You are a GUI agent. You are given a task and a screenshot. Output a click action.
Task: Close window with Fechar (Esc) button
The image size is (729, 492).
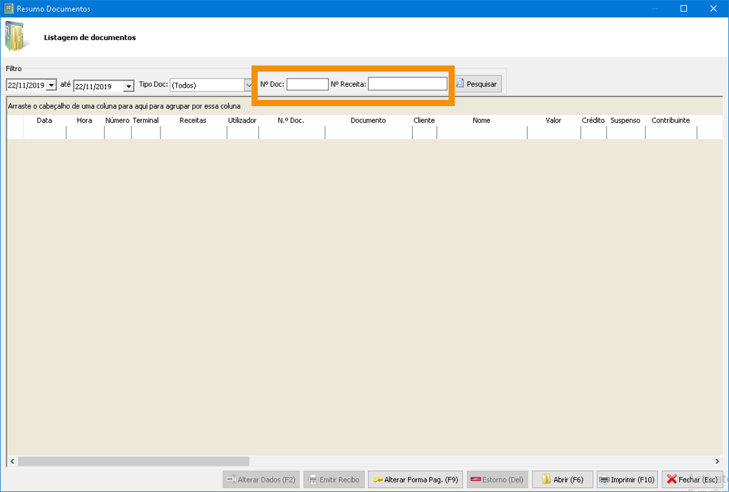(692, 480)
